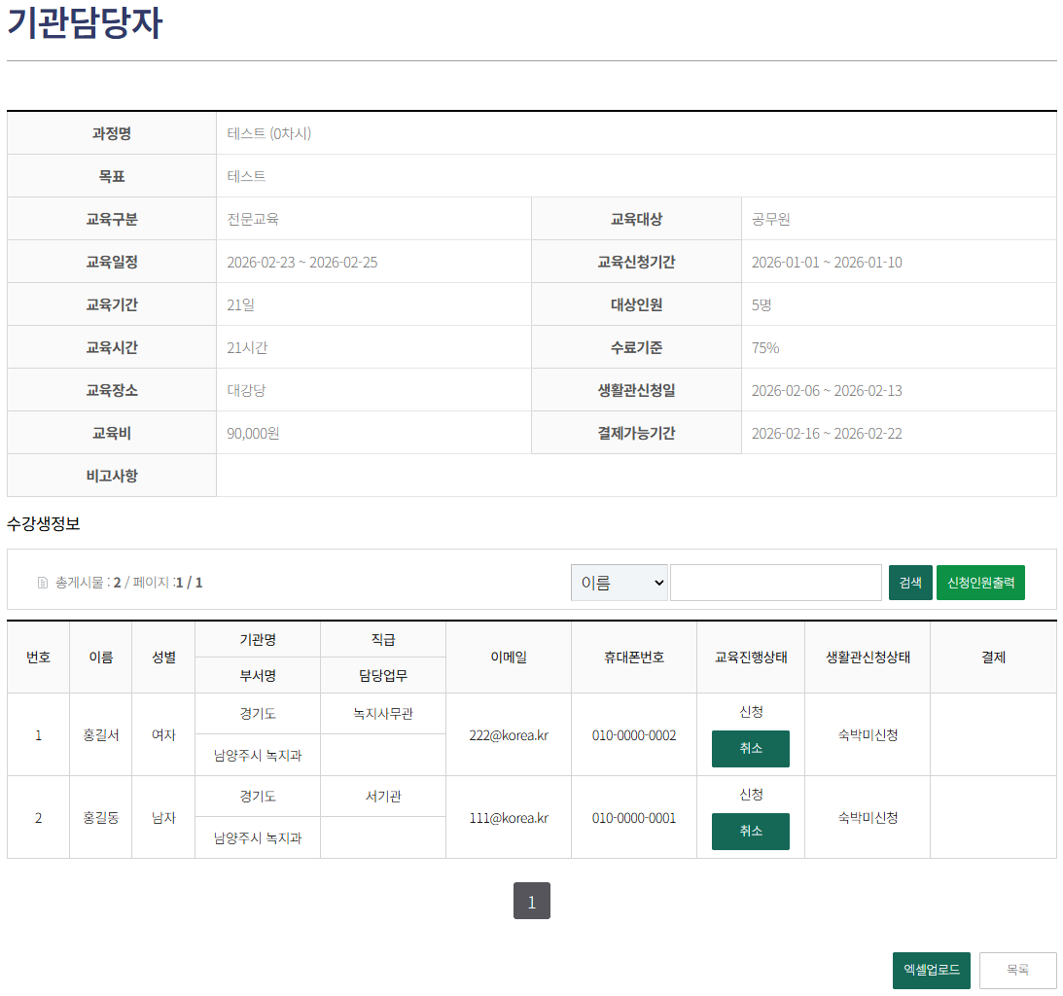The image size is (1063, 996).
Task: Click the 교육진행상태 column header
Action: [750, 657]
